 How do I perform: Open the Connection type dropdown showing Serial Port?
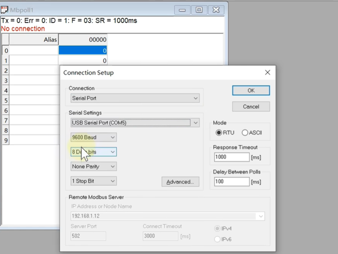135,98
